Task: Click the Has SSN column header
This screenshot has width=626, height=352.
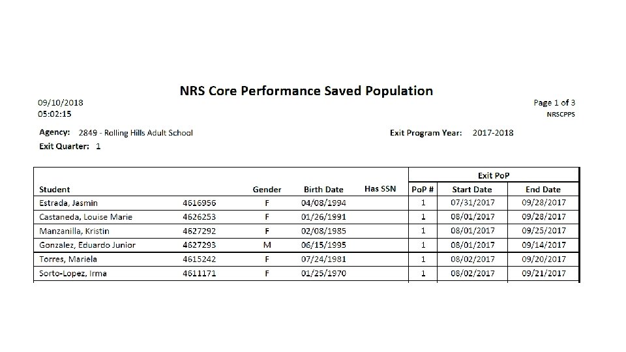Action: (380, 189)
